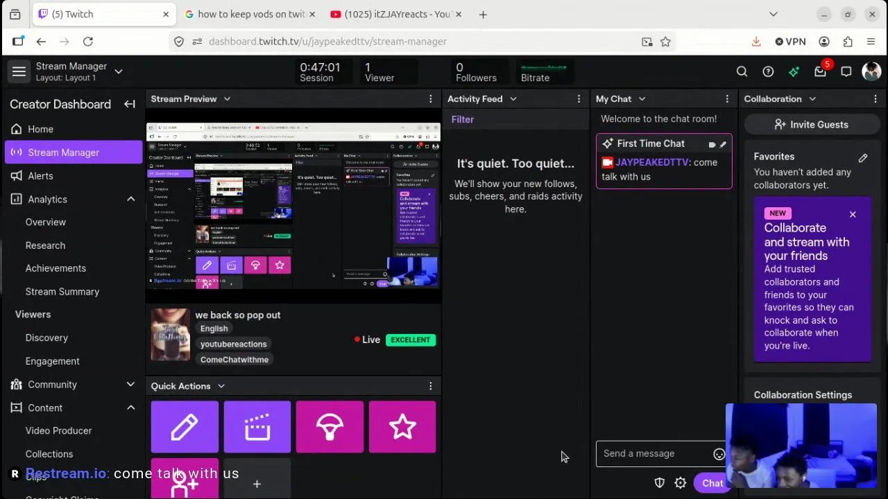
Task: Open the help question mark icon
Action: pyautogui.click(x=768, y=71)
